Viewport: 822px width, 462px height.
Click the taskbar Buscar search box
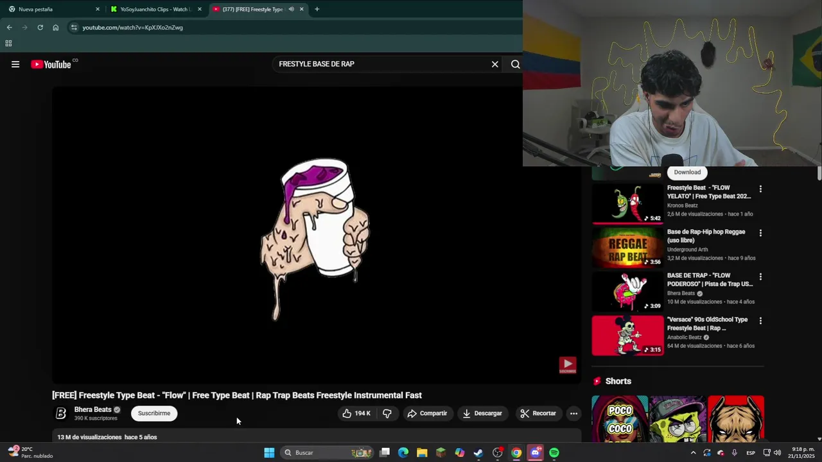pyautogui.click(x=328, y=452)
